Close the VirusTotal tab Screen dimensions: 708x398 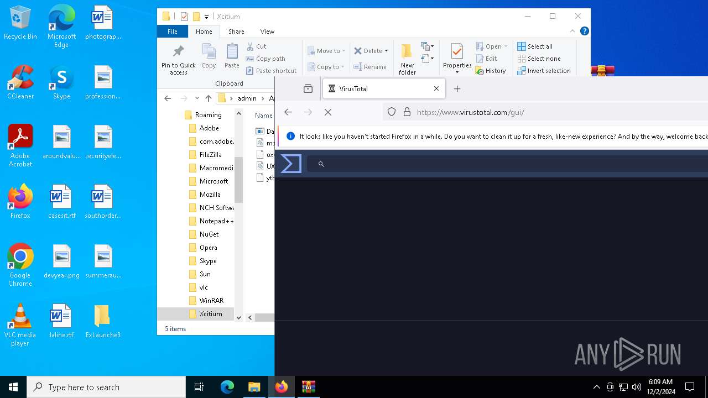pyautogui.click(x=436, y=88)
